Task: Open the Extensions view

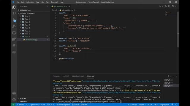Action: click(14, 39)
